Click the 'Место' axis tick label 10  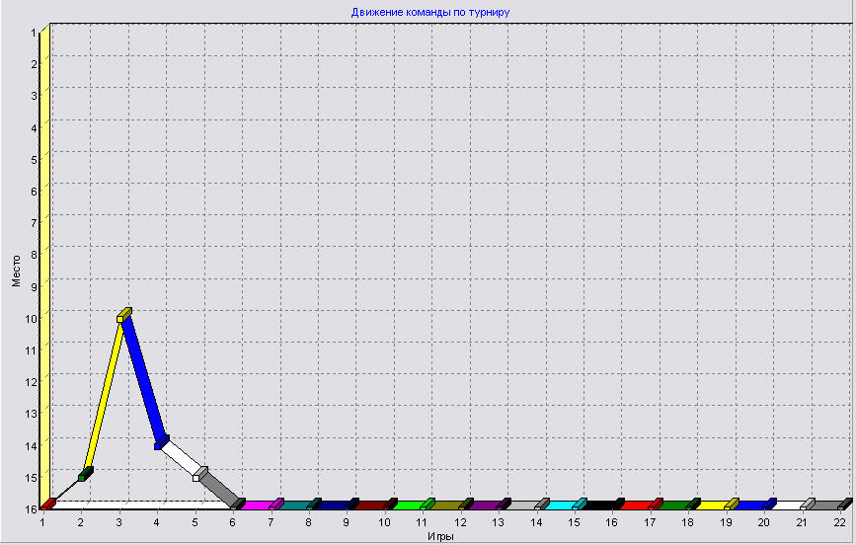[x=32, y=318]
